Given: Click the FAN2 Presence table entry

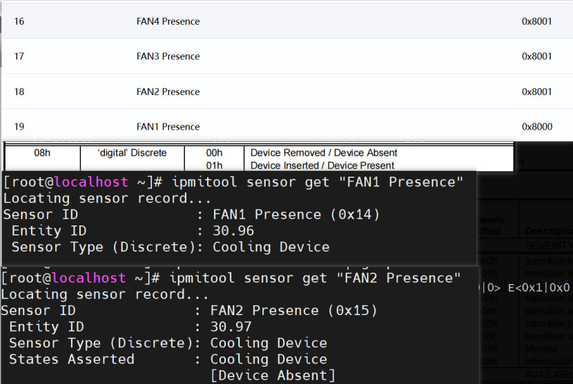Looking at the screenshot, I should [x=168, y=92].
